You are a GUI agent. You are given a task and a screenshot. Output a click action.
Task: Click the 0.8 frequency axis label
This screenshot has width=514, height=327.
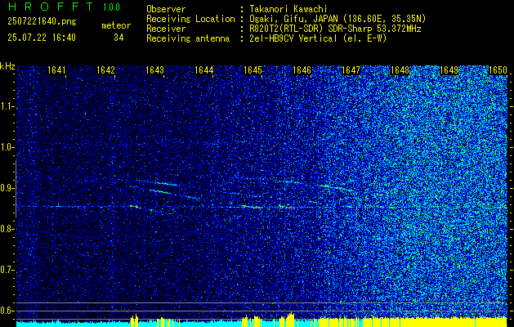tap(7, 229)
